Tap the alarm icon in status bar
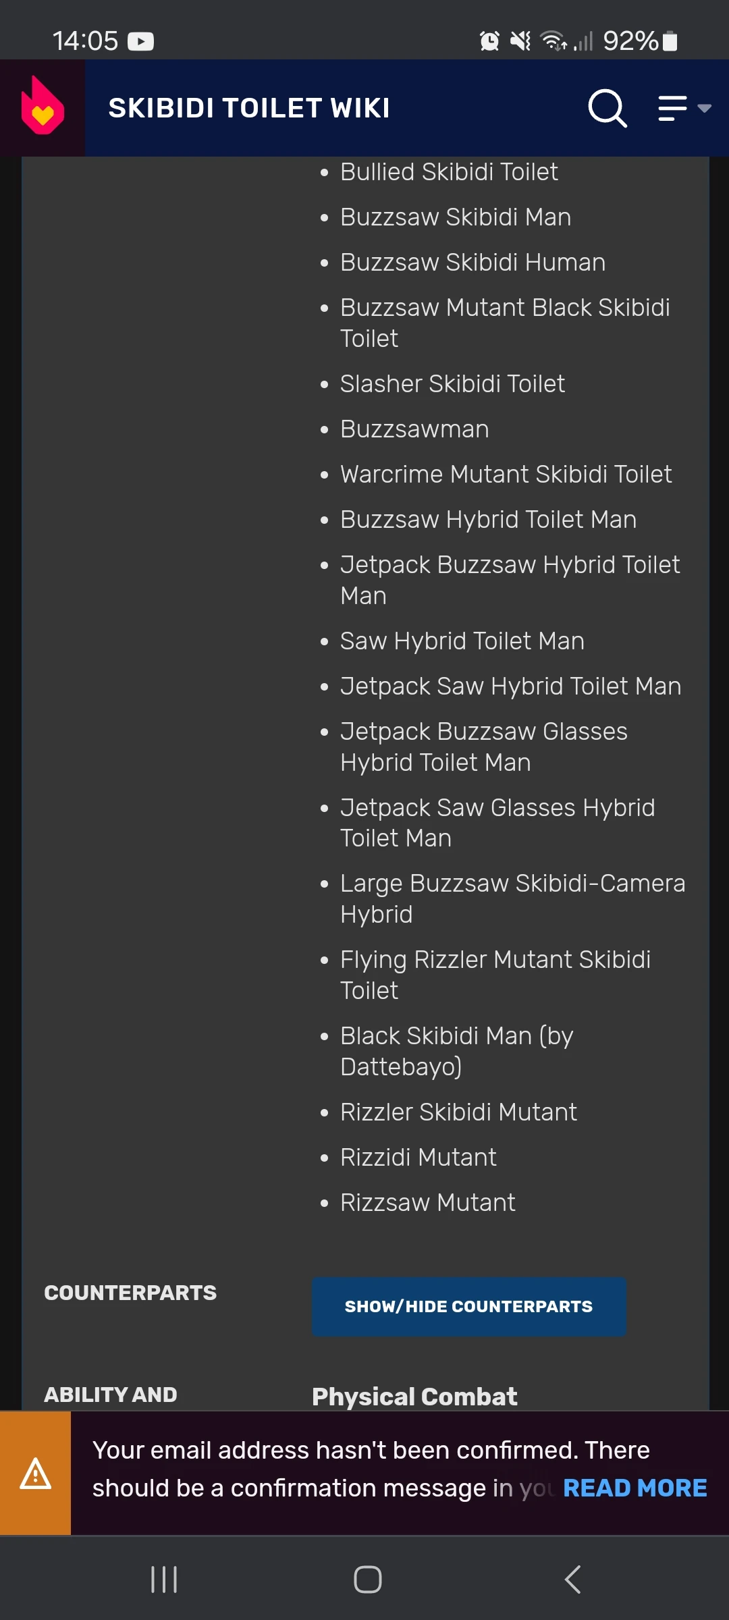 point(489,42)
